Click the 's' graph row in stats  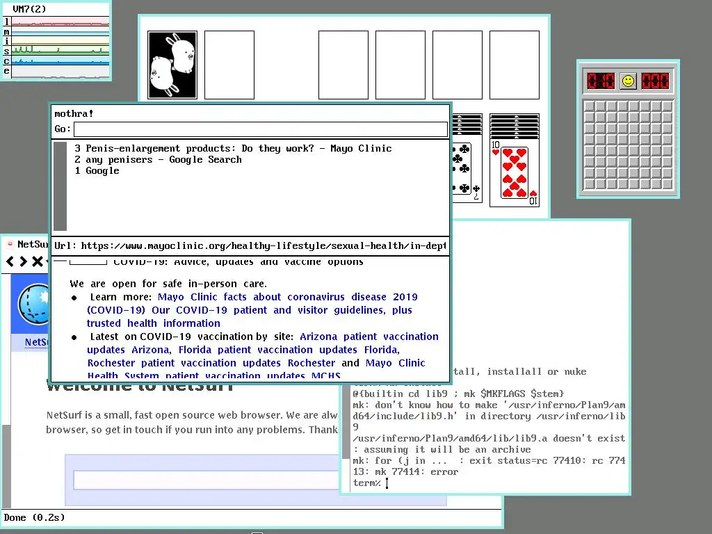click(56, 51)
